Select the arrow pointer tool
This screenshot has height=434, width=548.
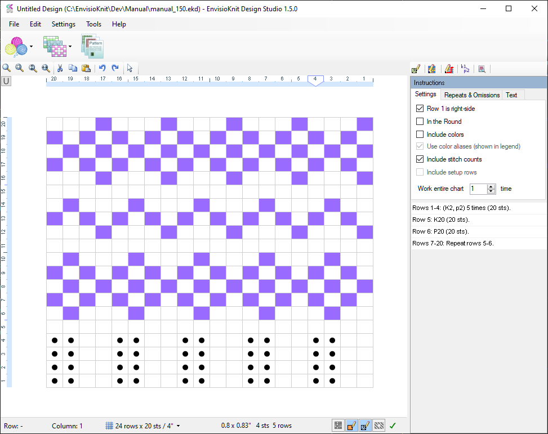tap(130, 68)
